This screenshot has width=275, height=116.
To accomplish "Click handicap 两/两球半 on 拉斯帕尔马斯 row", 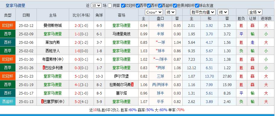I will 160,85.
